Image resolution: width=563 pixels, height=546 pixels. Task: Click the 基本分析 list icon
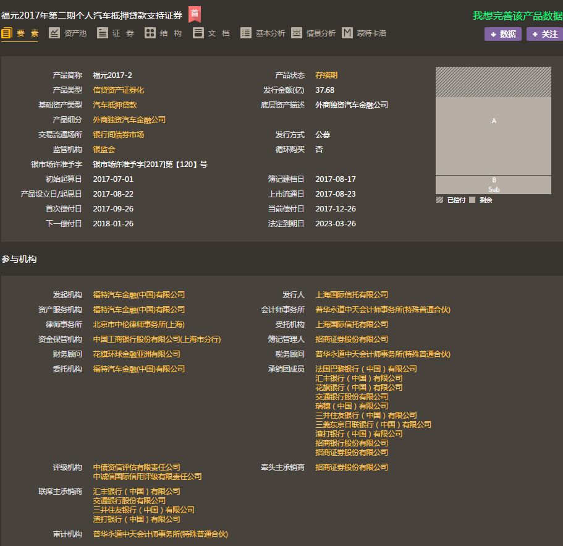(246, 33)
